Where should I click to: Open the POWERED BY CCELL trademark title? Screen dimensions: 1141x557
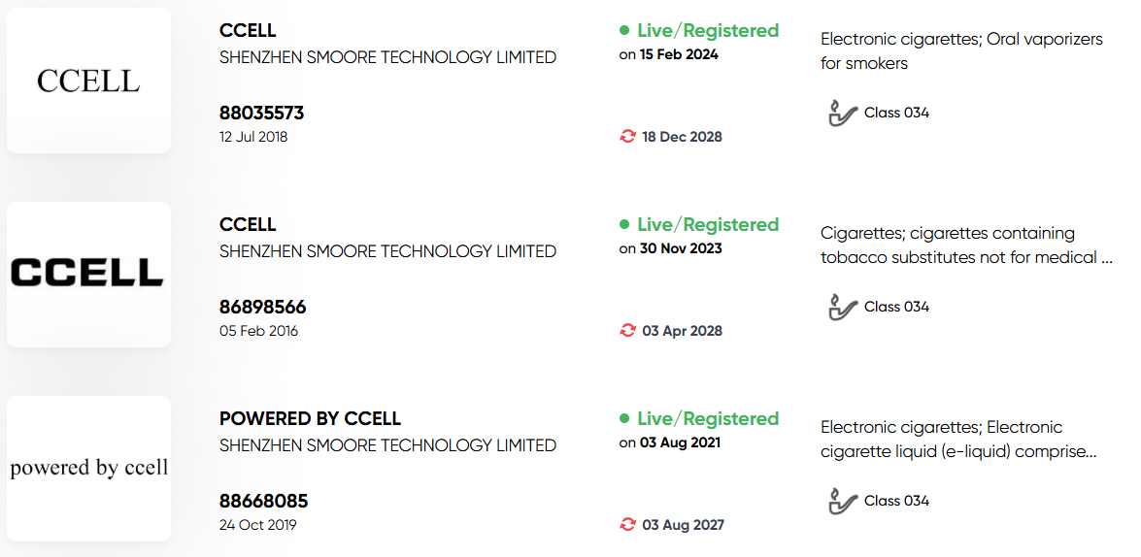coord(310,419)
